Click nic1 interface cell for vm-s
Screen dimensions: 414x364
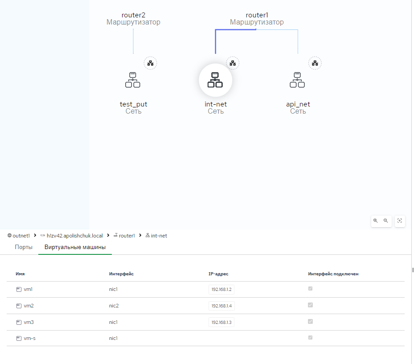click(113, 339)
